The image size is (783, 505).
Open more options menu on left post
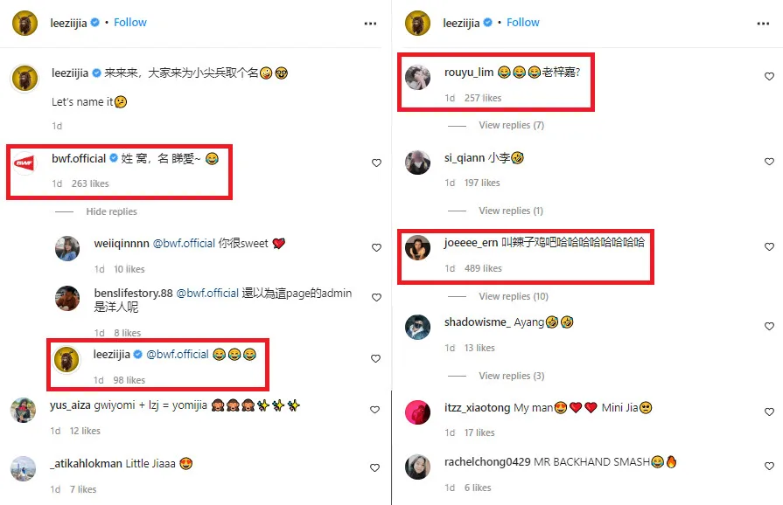(370, 24)
